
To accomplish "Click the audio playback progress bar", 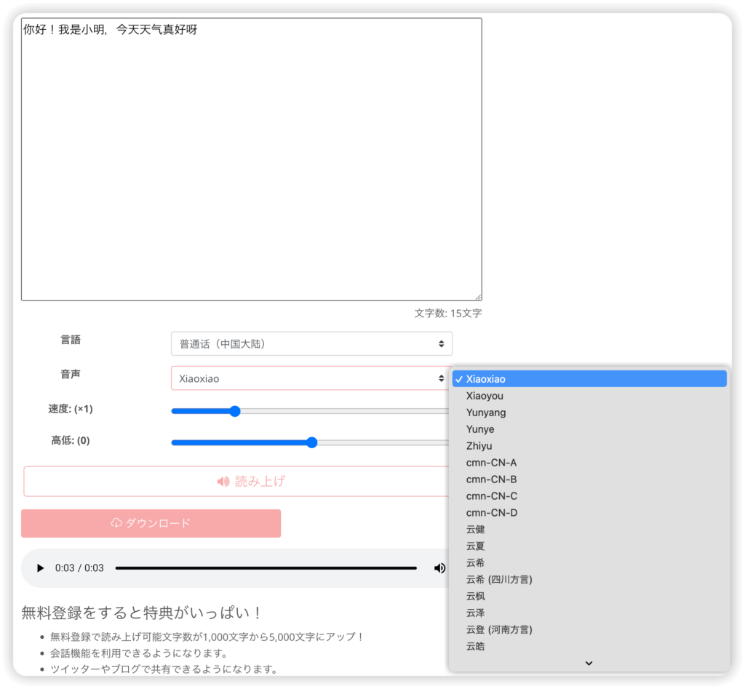I will coord(266,568).
